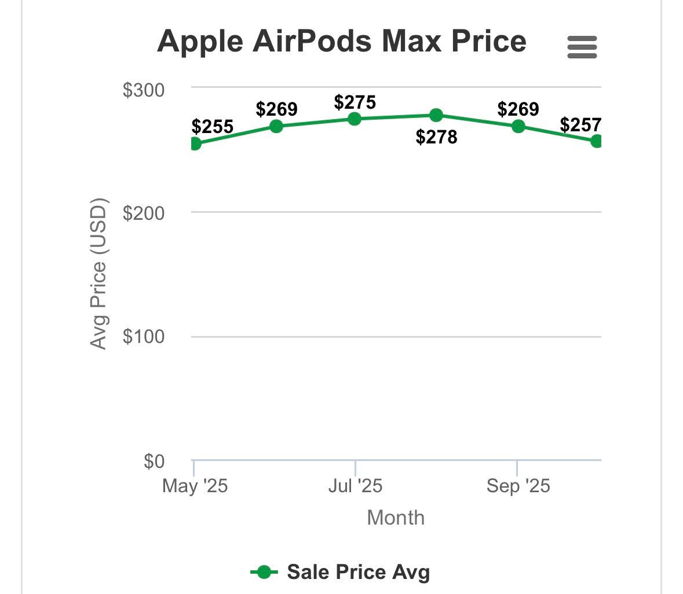Click the Month axis label
683x594 pixels.
[396, 517]
